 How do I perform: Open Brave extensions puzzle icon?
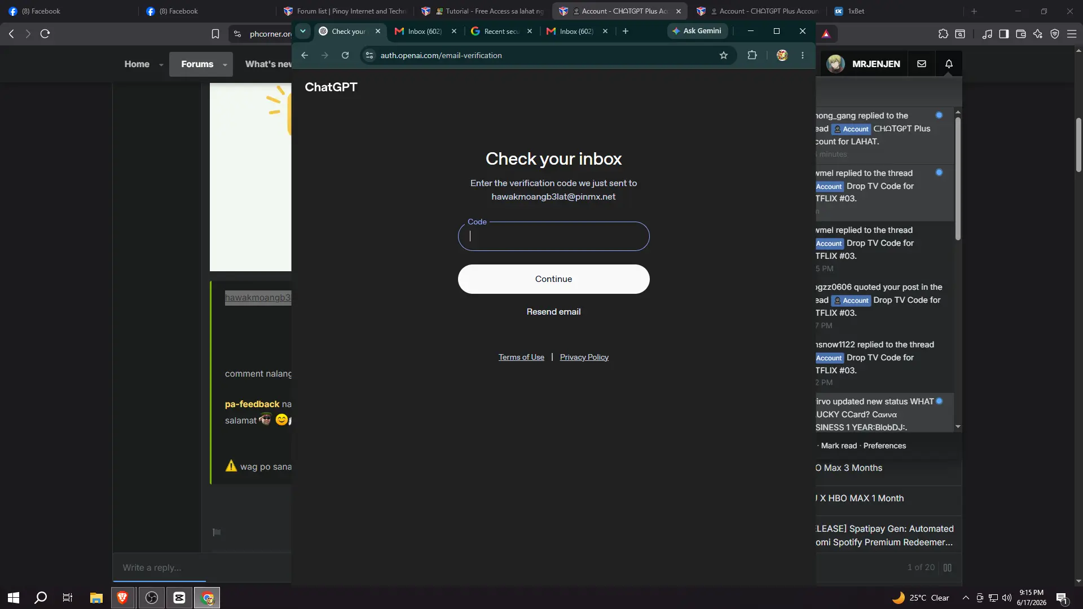[x=943, y=34]
